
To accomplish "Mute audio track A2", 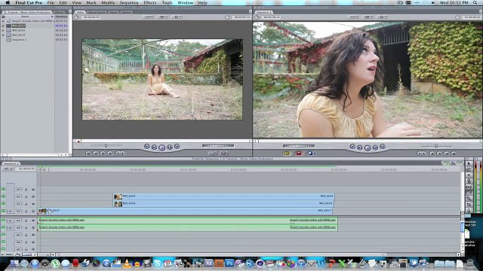I will point(3,227).
